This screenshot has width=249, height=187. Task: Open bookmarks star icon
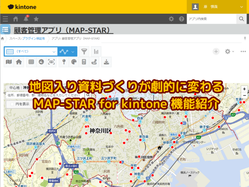point(36,19)
